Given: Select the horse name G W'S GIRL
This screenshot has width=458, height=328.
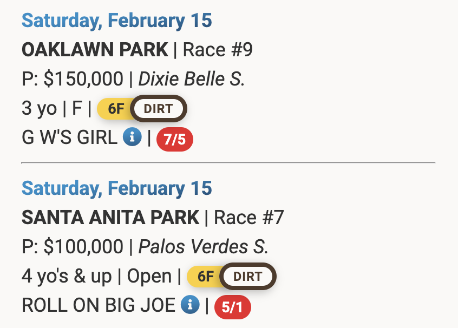Looking at the screenshot, I should (69, 137).
